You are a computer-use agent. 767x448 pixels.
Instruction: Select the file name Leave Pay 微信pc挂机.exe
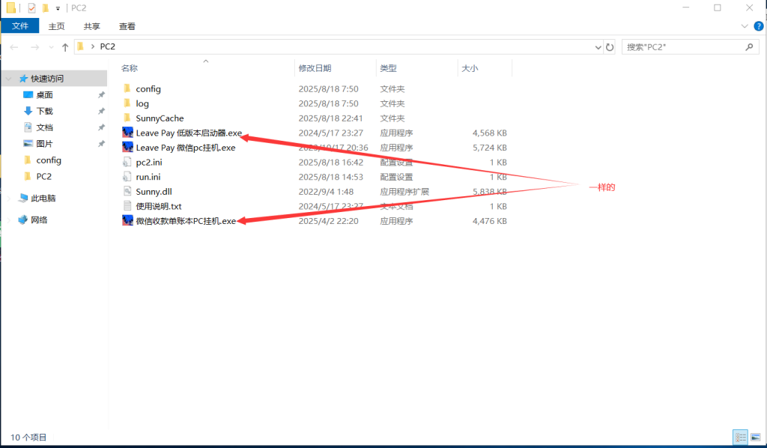186,148
